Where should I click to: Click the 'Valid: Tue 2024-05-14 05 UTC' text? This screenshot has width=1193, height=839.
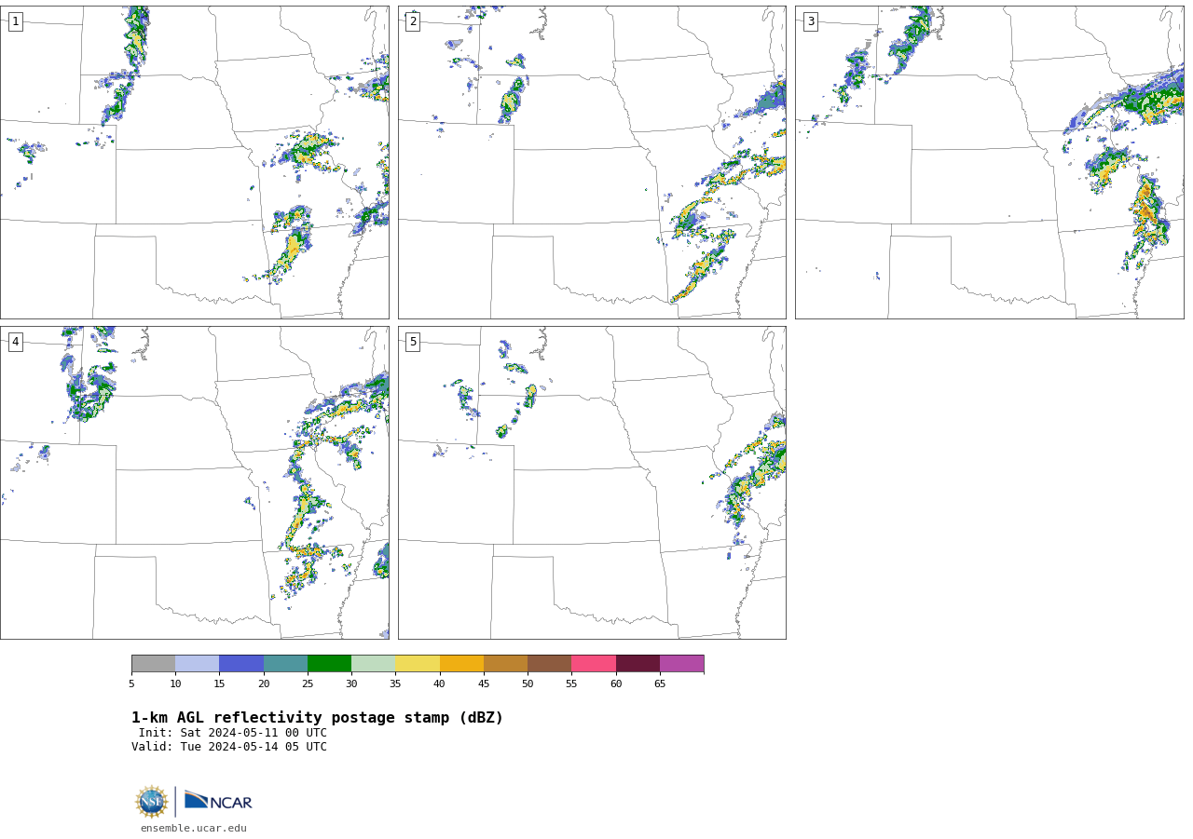pos(229,747)
